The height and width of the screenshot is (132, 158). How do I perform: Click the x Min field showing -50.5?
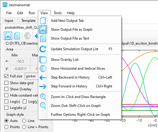(20, 61)
